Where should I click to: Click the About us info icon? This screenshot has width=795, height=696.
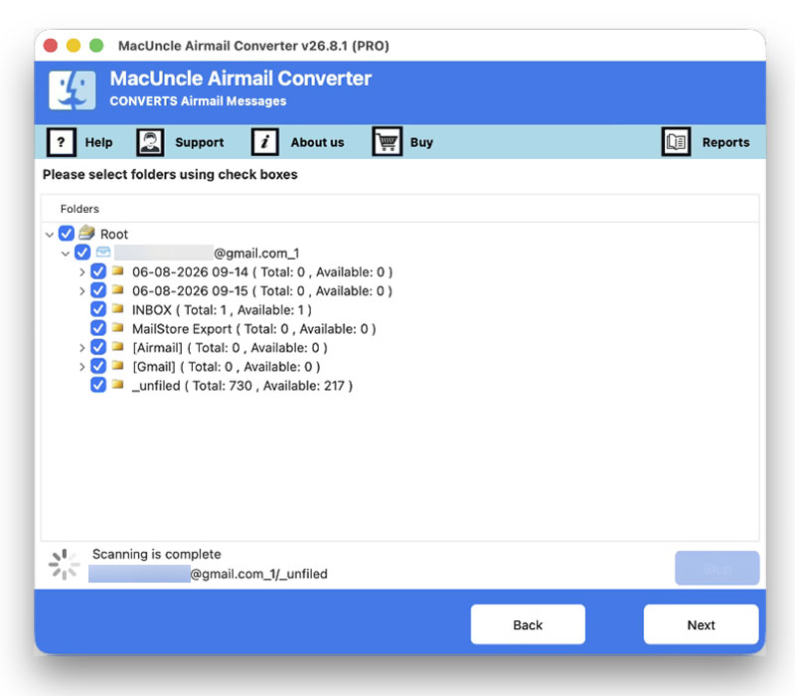(264, 142)
